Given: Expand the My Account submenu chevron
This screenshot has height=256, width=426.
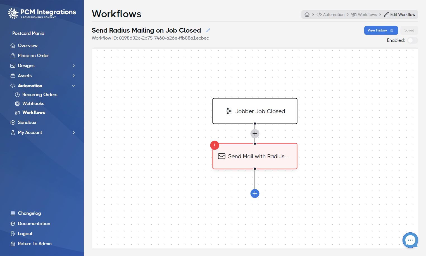Looking at the screenshot, I should [x=74, y=133].
